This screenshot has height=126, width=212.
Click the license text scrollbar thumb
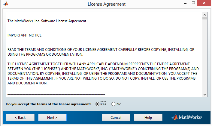pyautogui.click(x=205, y=18)
